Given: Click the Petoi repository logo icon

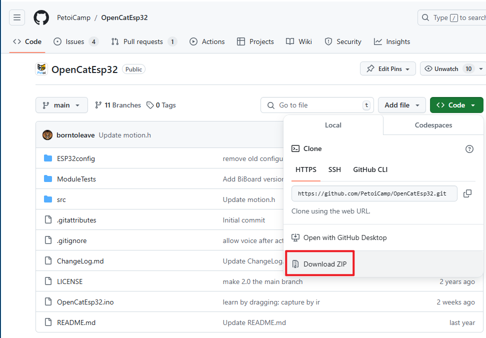Looking at the screenshot, I should pyautogui.click(x=41, y=69).
